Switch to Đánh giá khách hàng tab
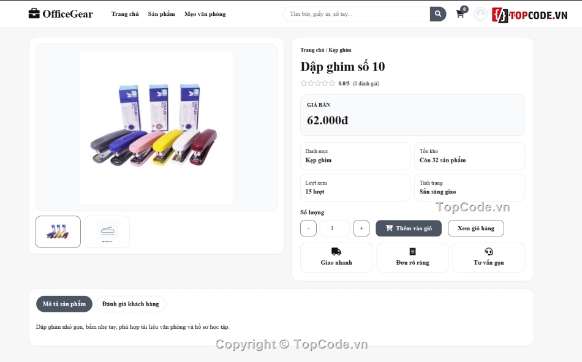Image resolution: width=582 pixels, height=362 pixels. point(130,304)
